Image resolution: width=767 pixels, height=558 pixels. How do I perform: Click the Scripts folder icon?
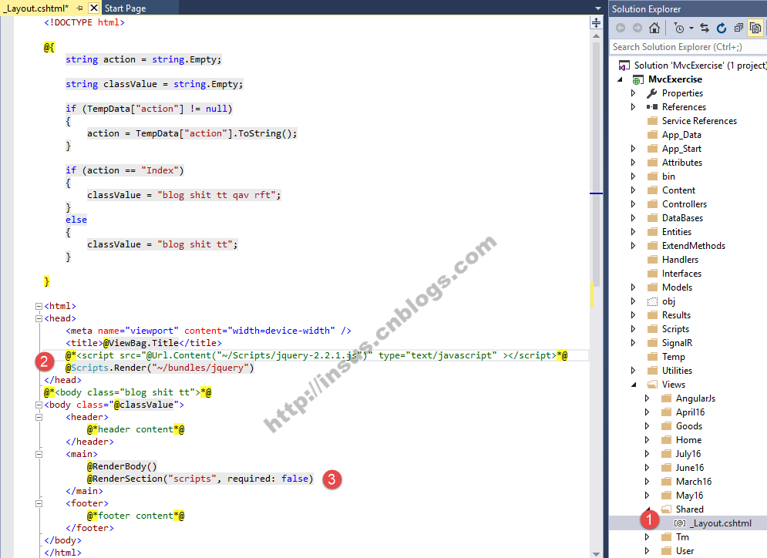(652, 329)
